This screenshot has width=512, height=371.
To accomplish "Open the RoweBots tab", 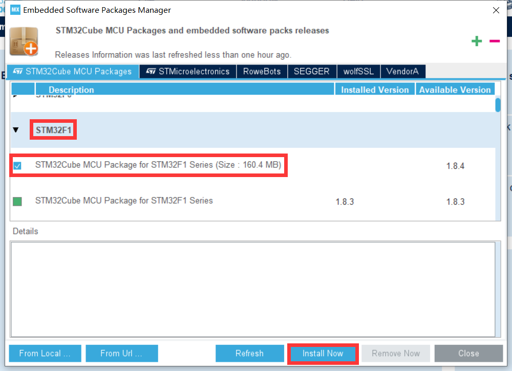I will tap(262, 72).
